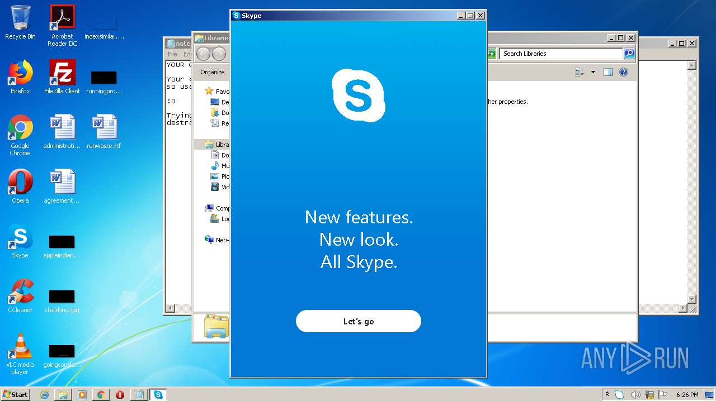This screenshot has height=402, width=716.
Task: Click the Forward arrow in Libraries window
Action: point(219,54)
